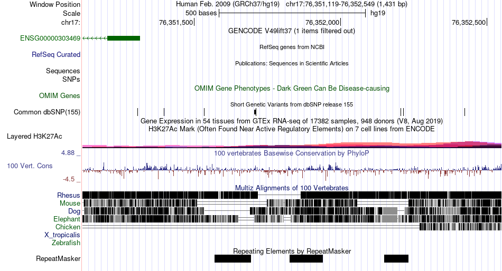Select the Common dbSNP(155) track label
The height and width of the screenshot is (271, 502).
47,112
